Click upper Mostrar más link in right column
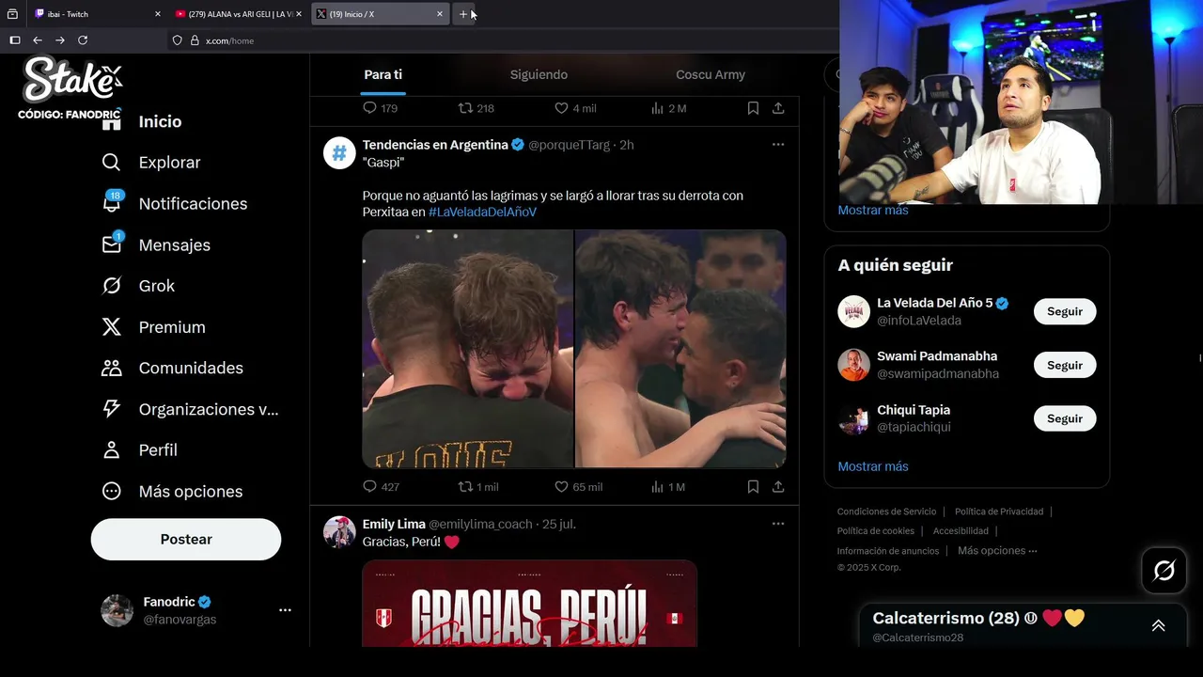The height and width of the screenshot is (677, 1203). pyautogui.click(x=873, y=211)
